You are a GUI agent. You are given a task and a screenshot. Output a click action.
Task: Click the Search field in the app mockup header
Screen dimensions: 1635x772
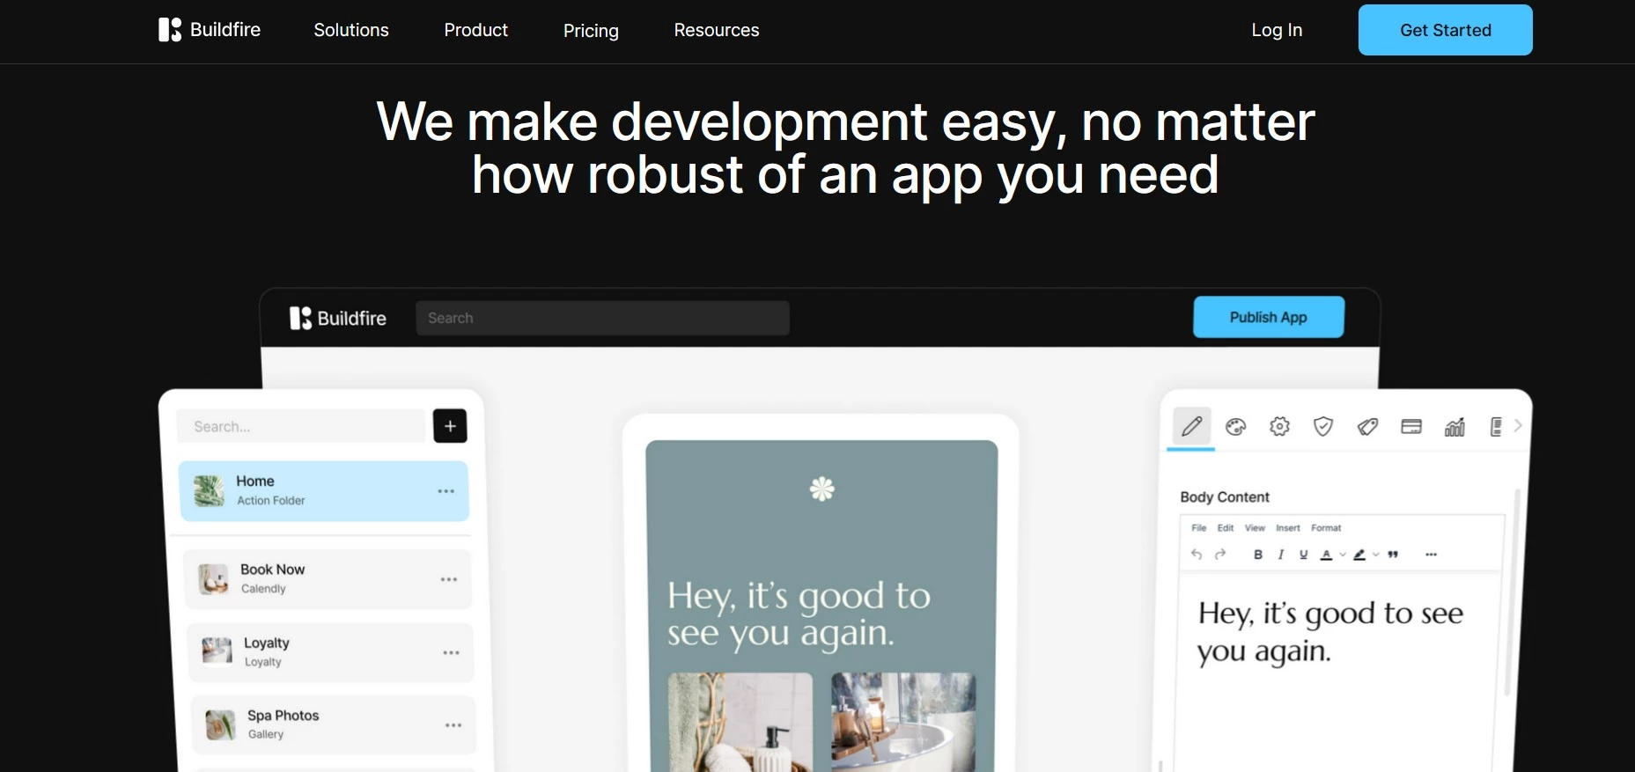602,318
